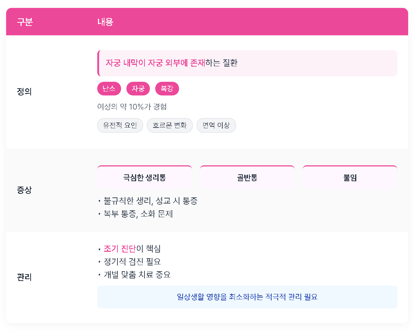Viewport: 415px width, 335px height.
Task: Click the 내용 column header
Action: 105,22
